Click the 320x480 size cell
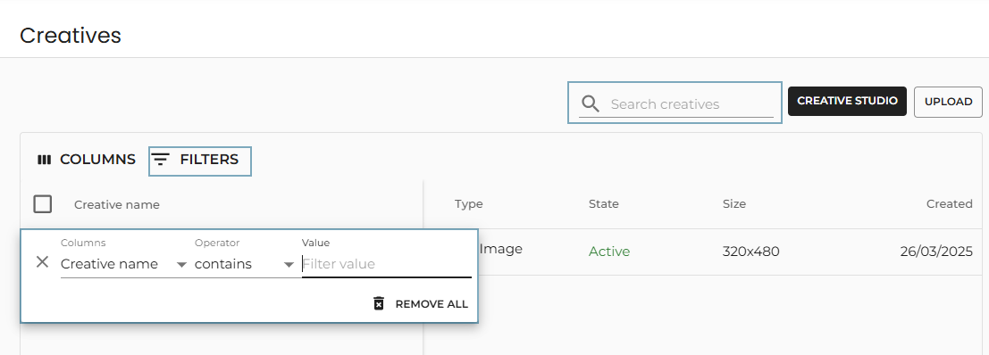989x355 pixels. [750, 252]
